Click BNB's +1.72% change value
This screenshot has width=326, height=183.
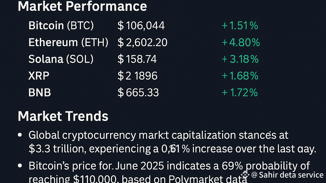tap(240, 93)
